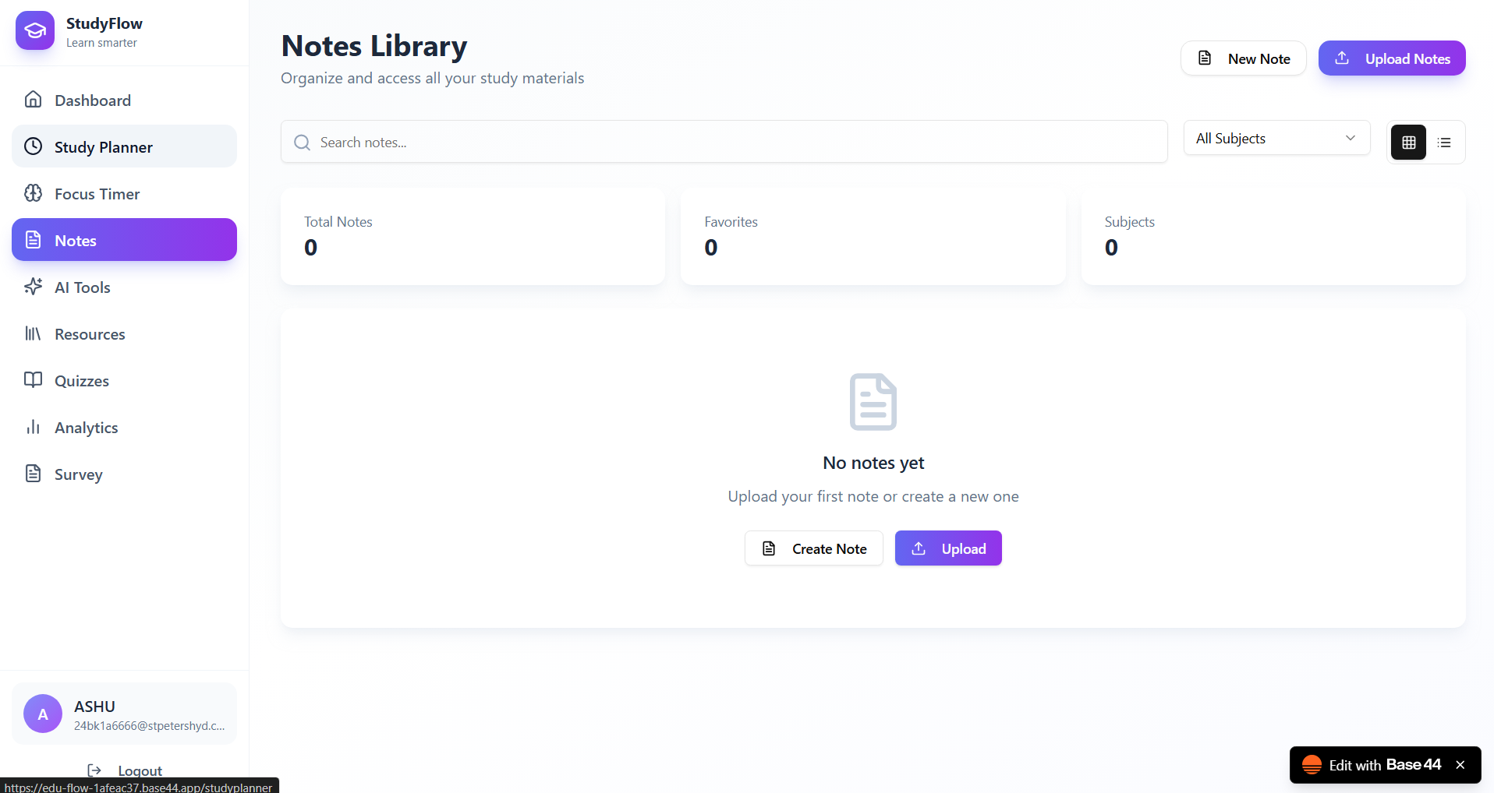This screenshot has height=793, width=1494.
Task: Go to Study Planner
Action: point(124,146)
